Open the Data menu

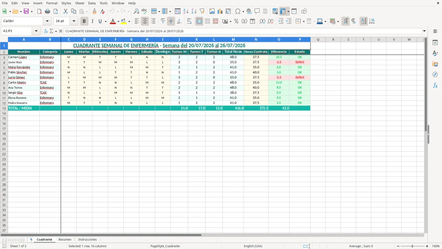click(92, 3)
